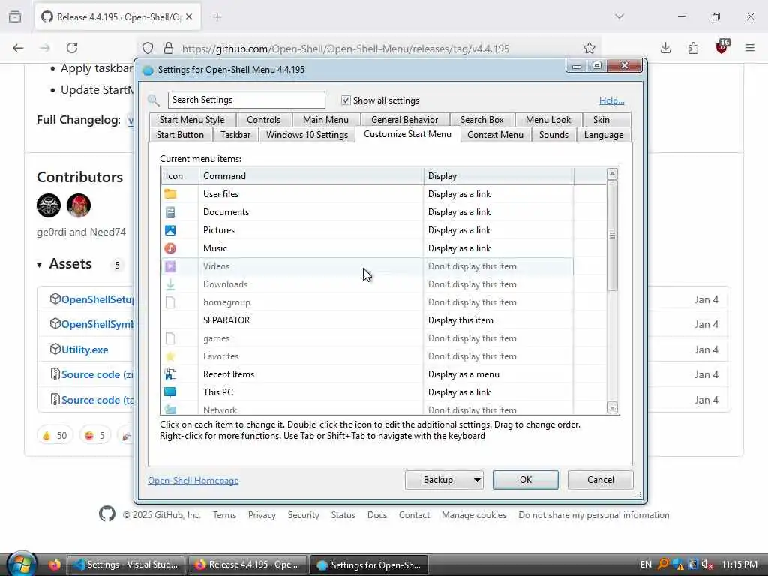
Task: Click the games blank page icon
Action: tap(170, 338)
